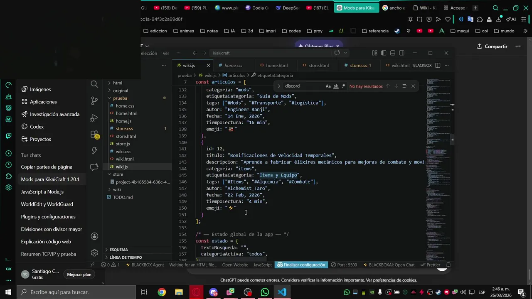The image size is (532, 299).
Task: Click the Compartir button in ChatGPT
Action: coord(492,47)
